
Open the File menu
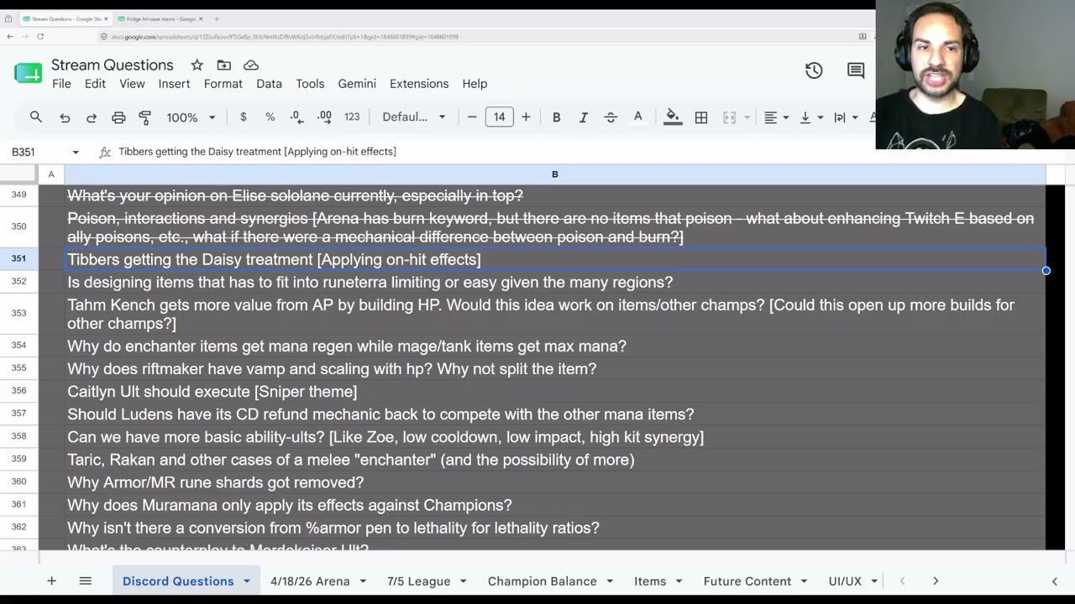[61, 84]
